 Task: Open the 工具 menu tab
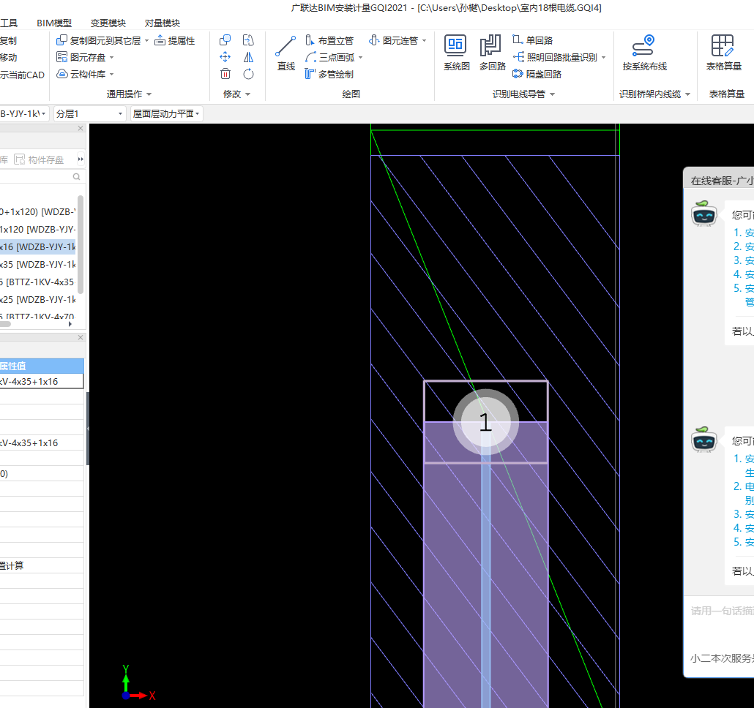point(9,23)
